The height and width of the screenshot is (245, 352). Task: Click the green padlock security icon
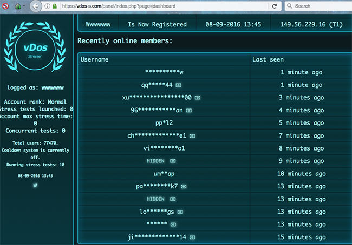point(55,6)
